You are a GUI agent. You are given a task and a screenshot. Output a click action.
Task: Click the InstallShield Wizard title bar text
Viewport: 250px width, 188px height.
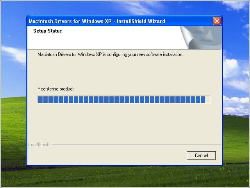pos(97,21)
